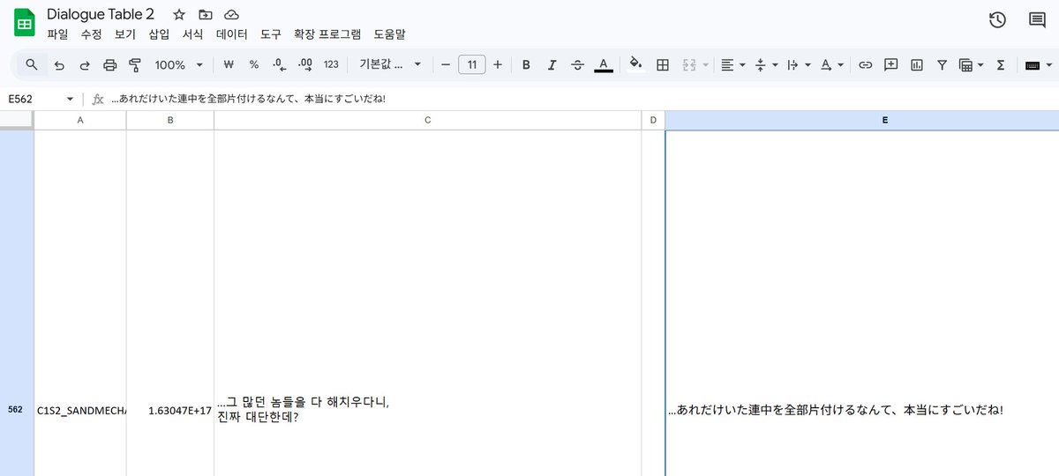Viewport: 1059px width, 476px height.
Task: Select column B header
Action: [170, 120]
